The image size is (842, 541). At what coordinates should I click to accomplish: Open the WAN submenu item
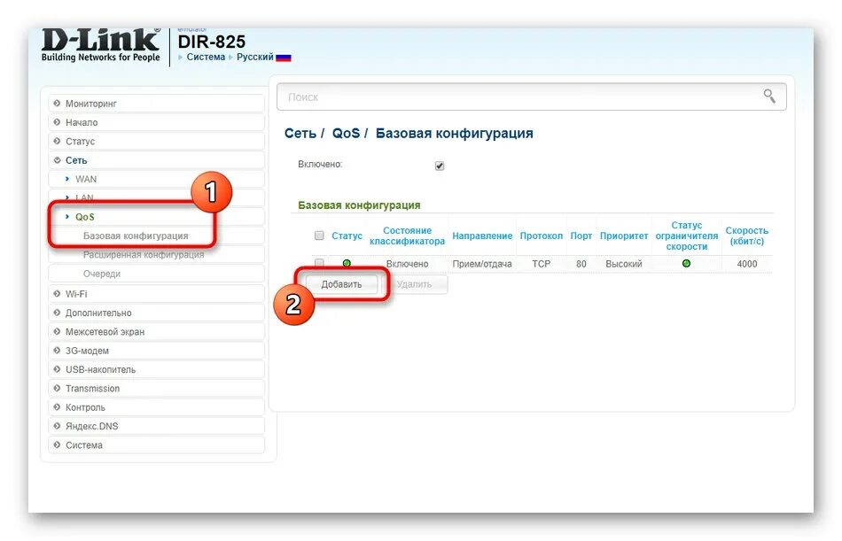tap(156, 179)
